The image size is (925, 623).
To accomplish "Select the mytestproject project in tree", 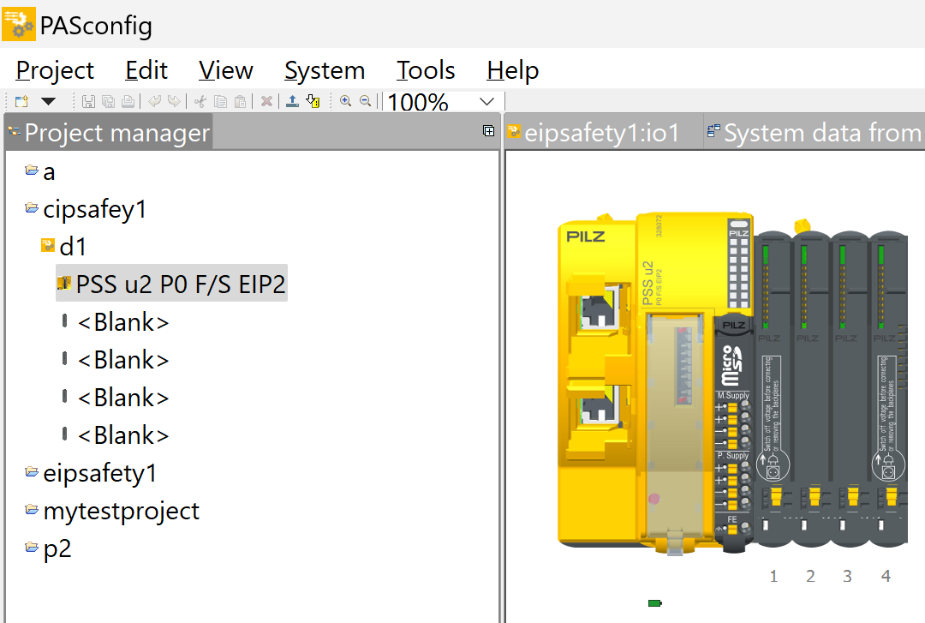I will click(121, 512).
